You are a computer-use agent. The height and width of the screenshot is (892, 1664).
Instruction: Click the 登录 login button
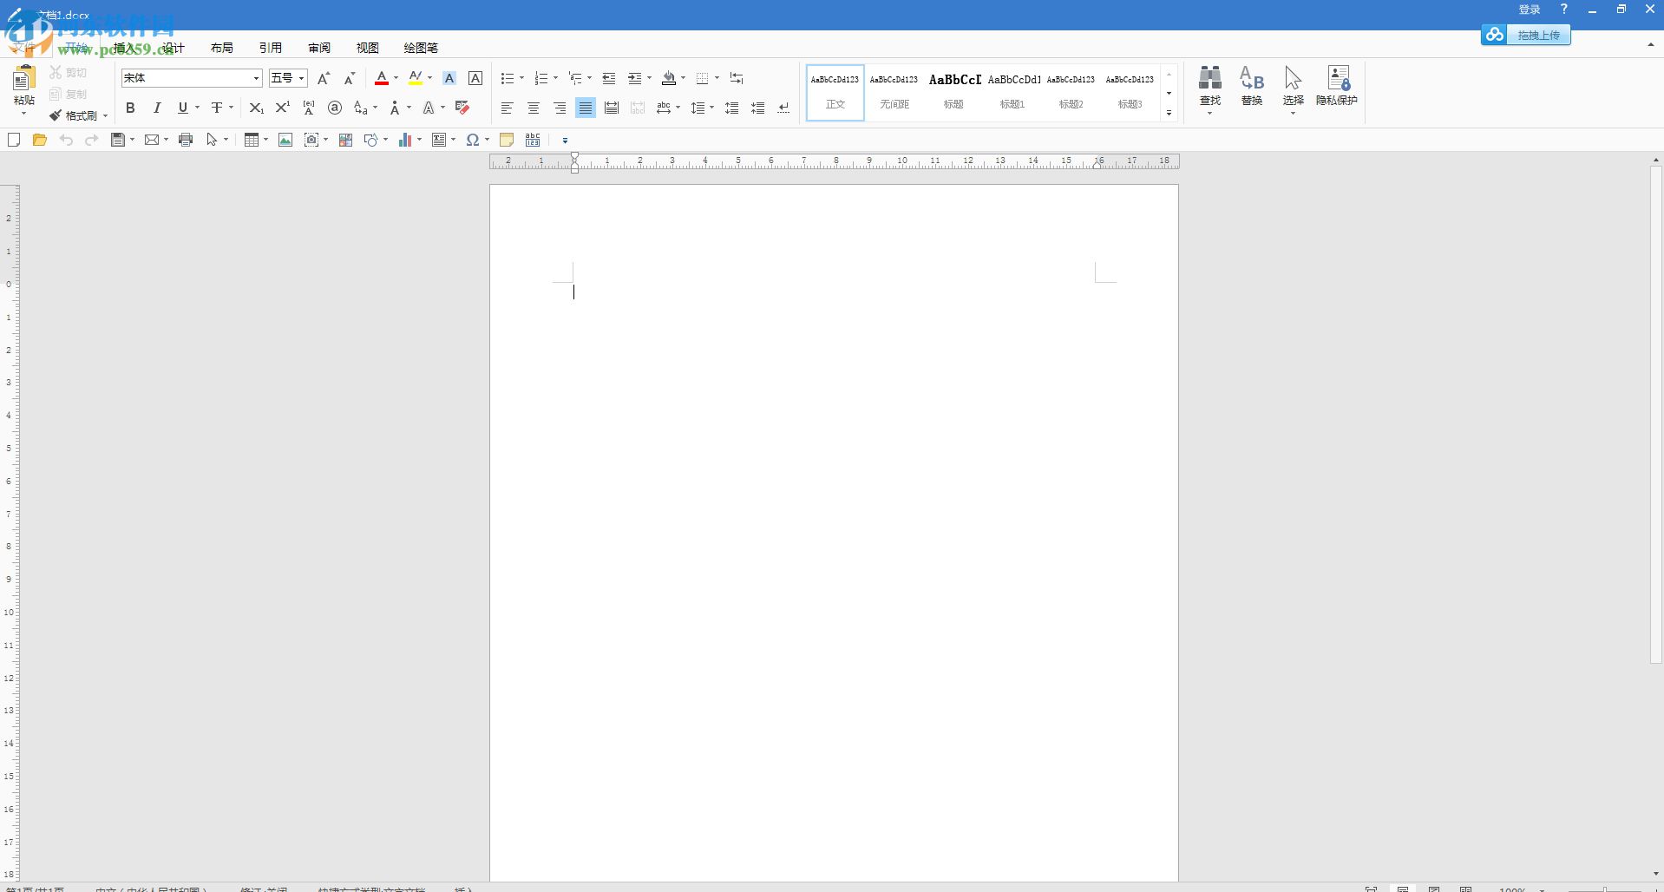(x=1529, y=9)
